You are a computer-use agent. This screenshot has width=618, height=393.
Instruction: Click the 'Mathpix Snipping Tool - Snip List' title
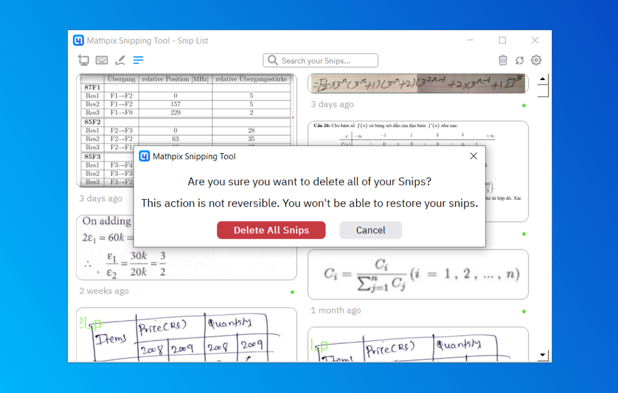pyautogui.click(x=147, y=41)
